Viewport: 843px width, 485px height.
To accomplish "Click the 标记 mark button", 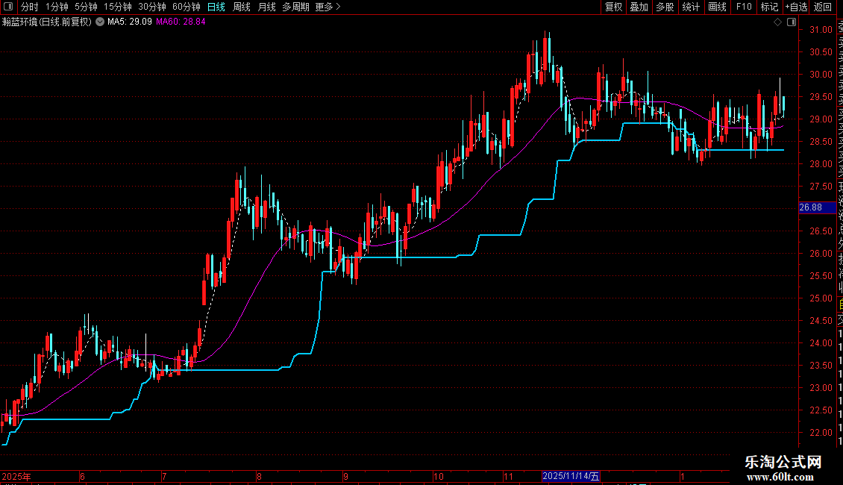I will 769,7.
